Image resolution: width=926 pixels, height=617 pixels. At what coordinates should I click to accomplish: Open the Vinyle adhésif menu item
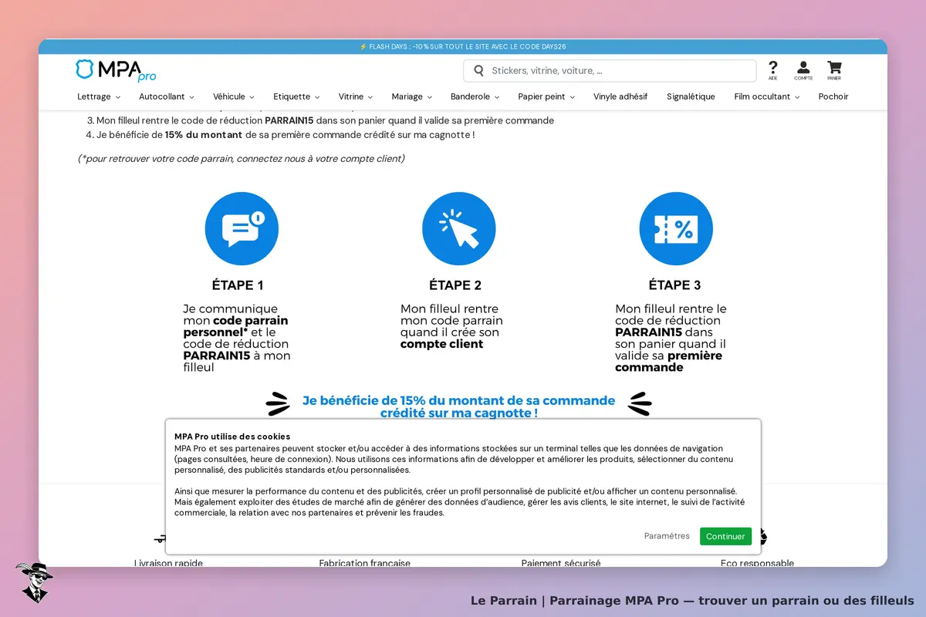pyautogui.click(x=620, y=96)
